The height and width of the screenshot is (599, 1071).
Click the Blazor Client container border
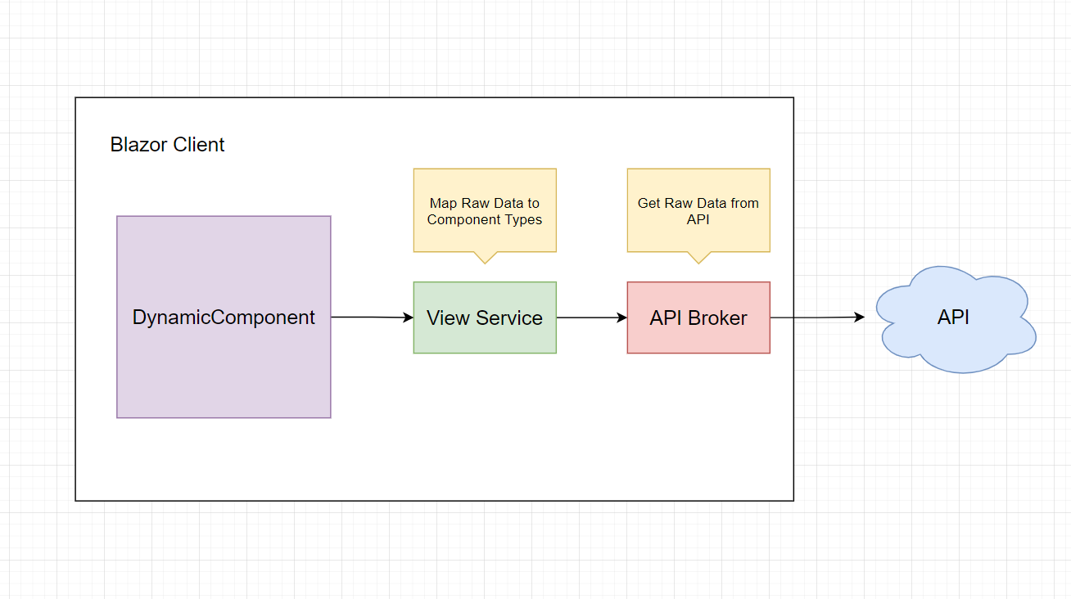pyautogui.click(x=434, y=97)
